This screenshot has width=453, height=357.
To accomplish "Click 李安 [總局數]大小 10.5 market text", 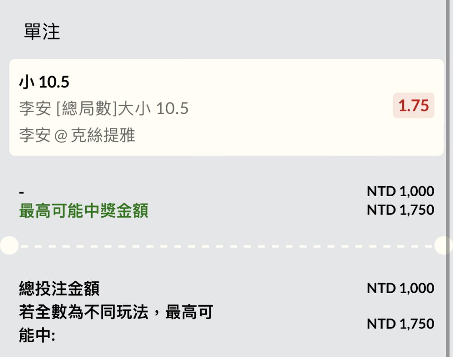I will [104, 108].
